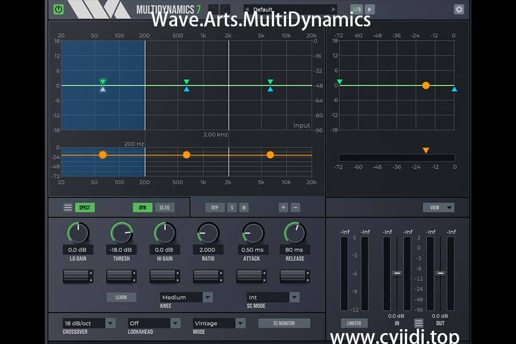The image size is (516, 344).
Task: Click the OUT level fader handle
Action: [x=440, y=273]
